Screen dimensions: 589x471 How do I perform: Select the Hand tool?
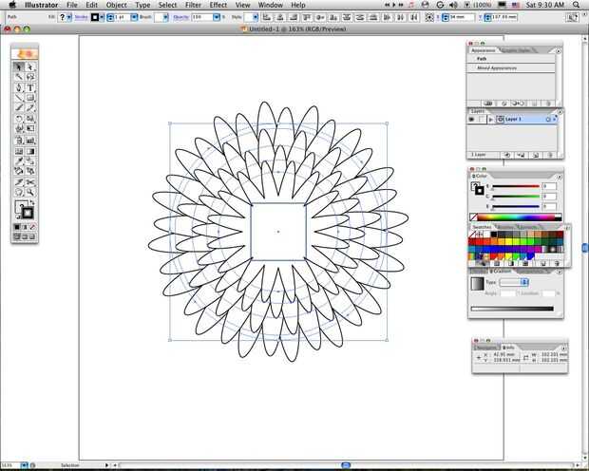19,193
